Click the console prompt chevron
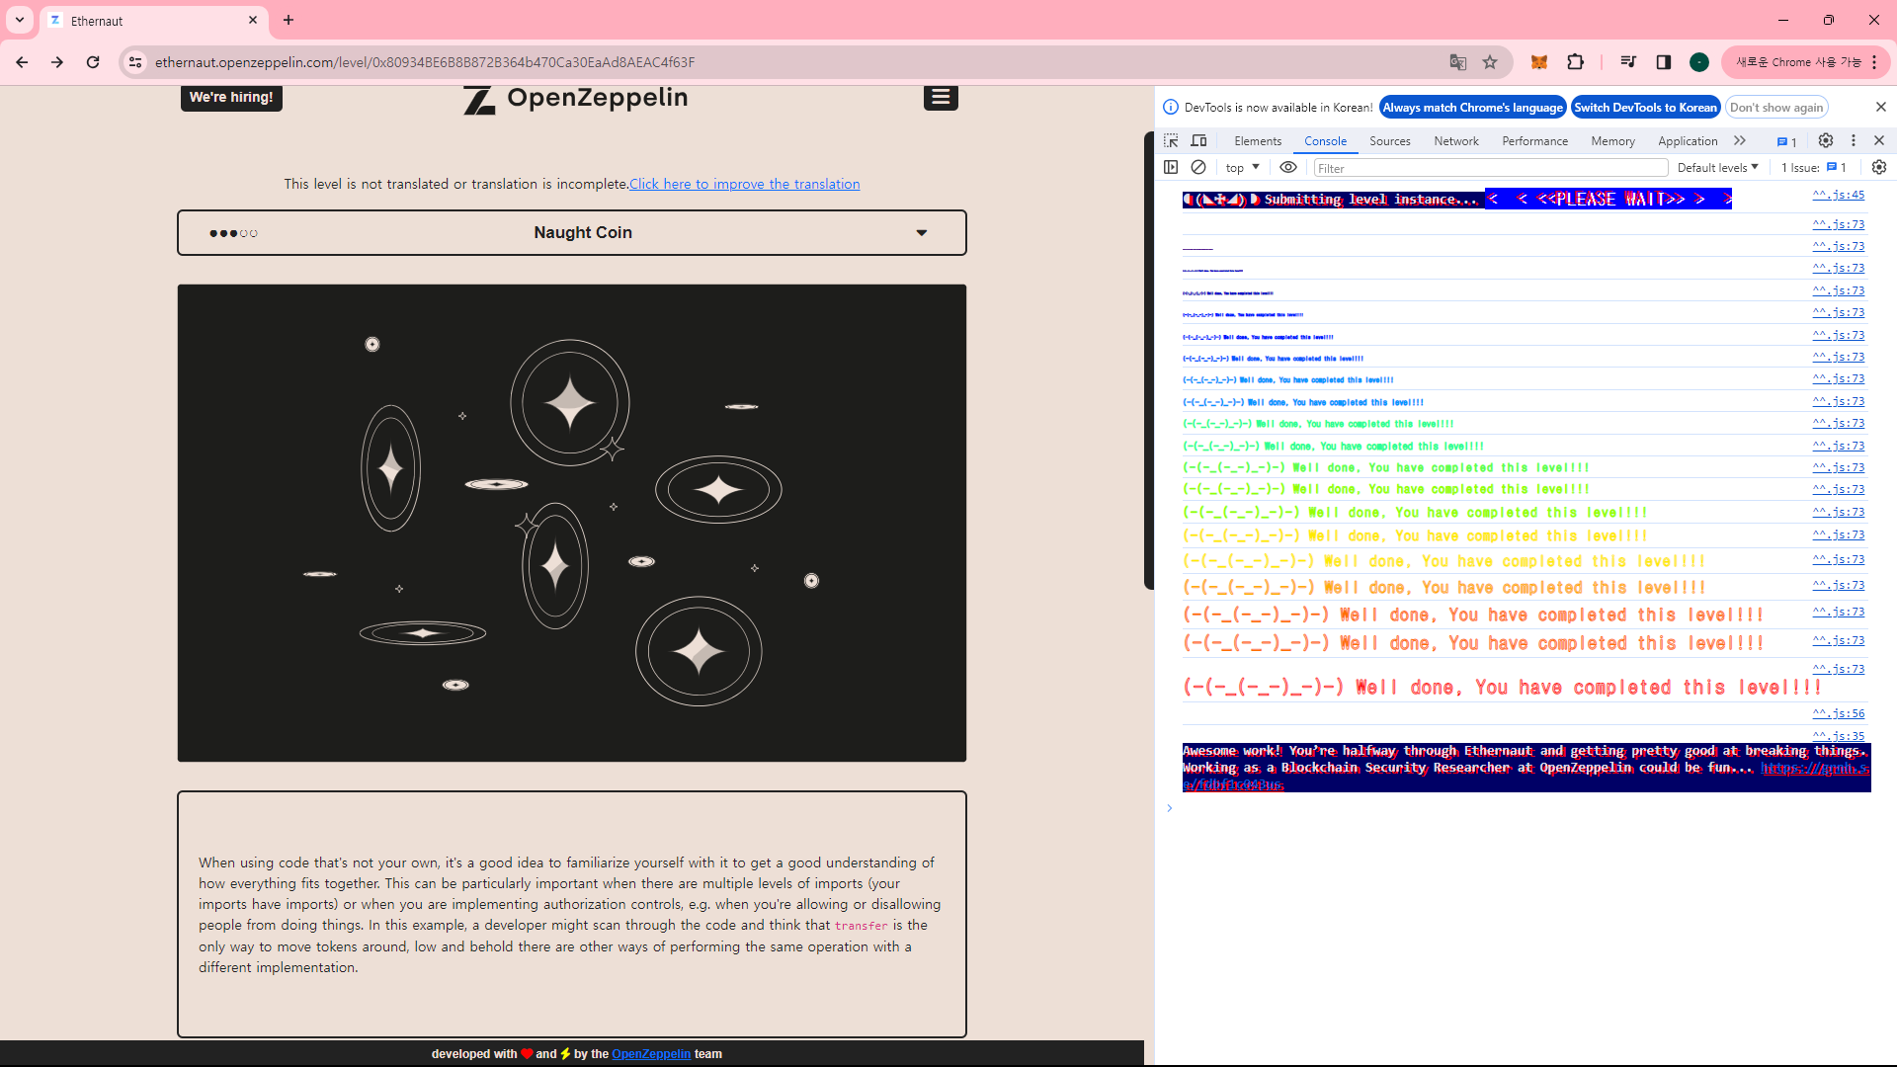The height and width of the screenshot is (1067, 1897). (x=1170, y=808)
